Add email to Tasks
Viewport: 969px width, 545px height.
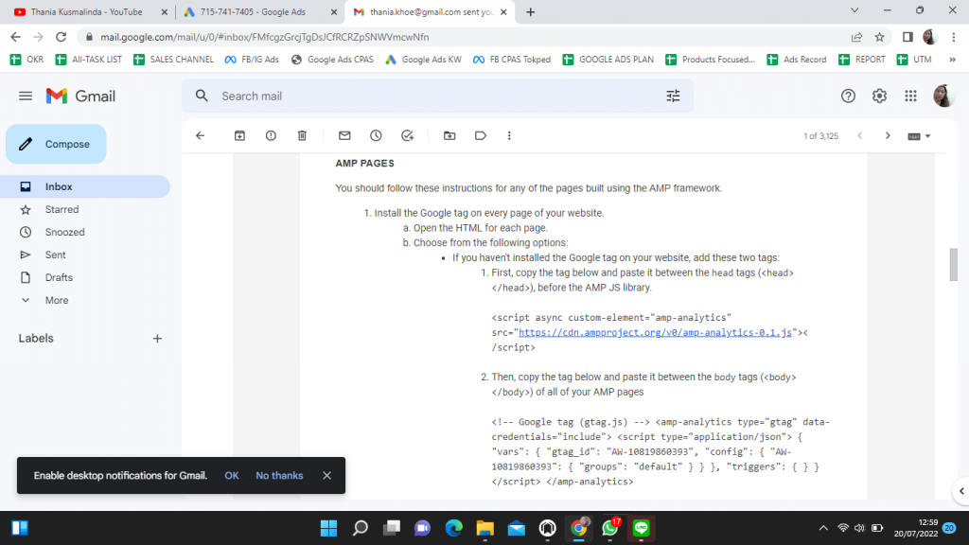[x=407, y=135]
